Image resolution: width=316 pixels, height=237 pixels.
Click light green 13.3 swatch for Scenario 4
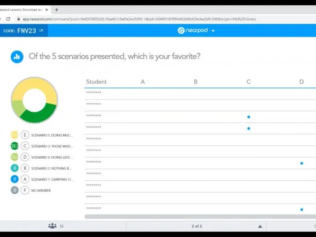[15, 157]
